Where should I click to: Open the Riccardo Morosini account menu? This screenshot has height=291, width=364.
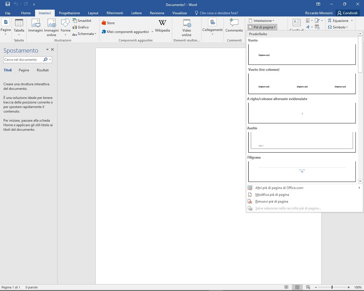(x=319, y=13)
